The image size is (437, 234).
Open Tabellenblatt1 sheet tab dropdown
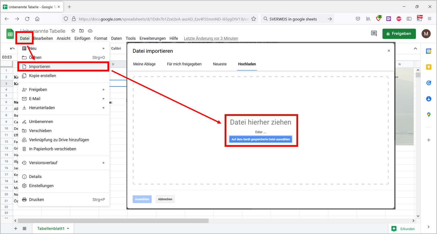coord(68,229)
